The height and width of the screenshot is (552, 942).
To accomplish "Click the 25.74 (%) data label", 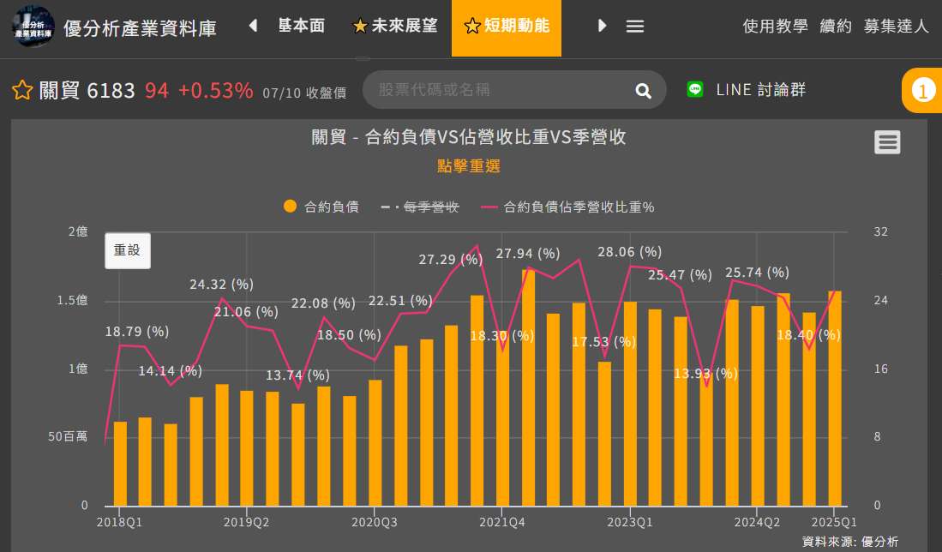I will (x=757, y=273).
